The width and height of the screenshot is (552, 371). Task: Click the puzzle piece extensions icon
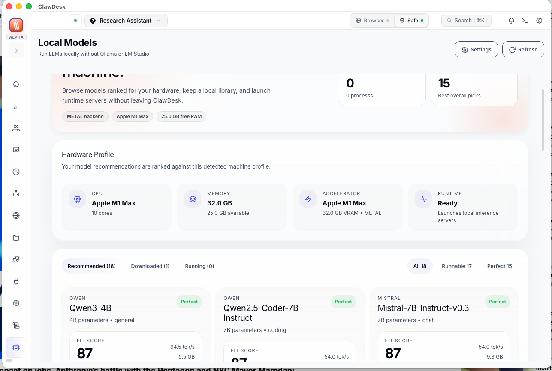pos(16,259)
